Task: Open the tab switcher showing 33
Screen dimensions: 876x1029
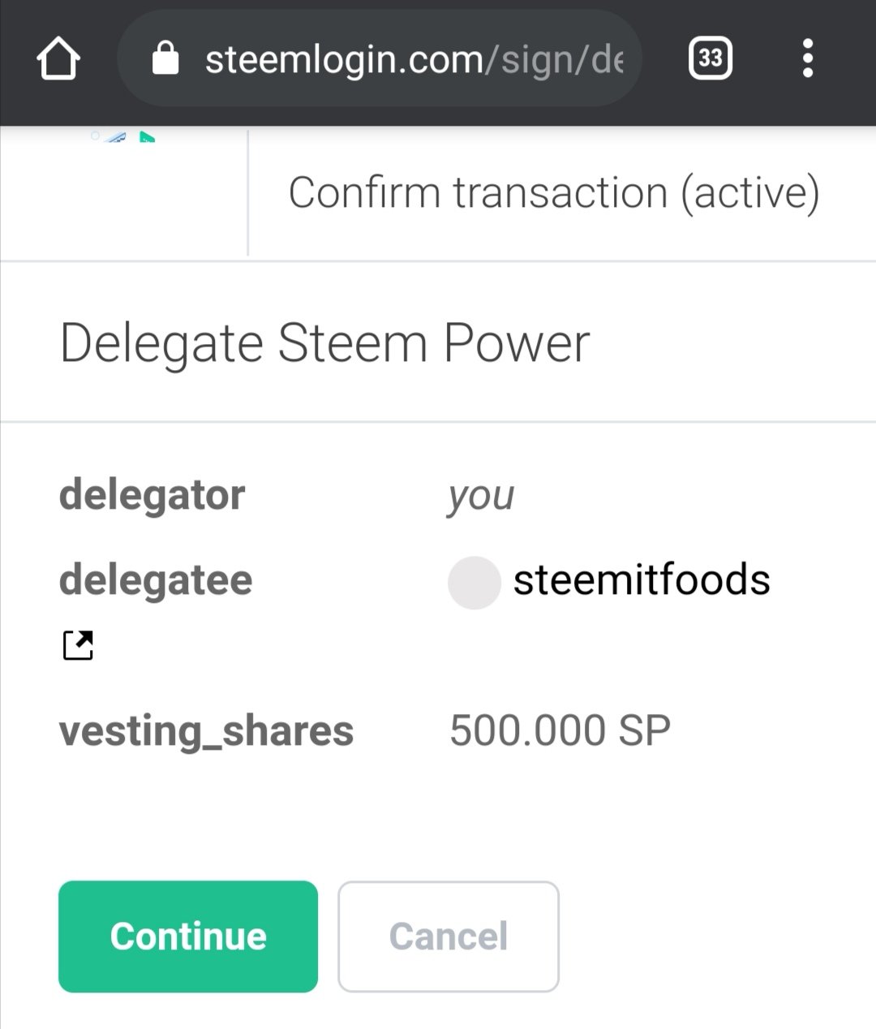Action: point(711,58)
